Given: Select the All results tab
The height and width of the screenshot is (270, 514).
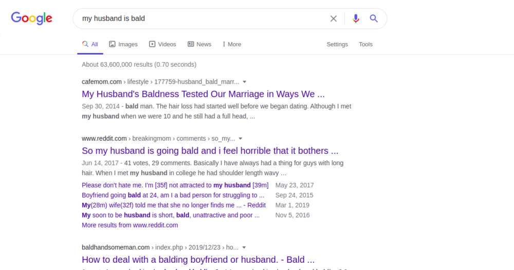Looking at the screenshot, I should point(90,44).
